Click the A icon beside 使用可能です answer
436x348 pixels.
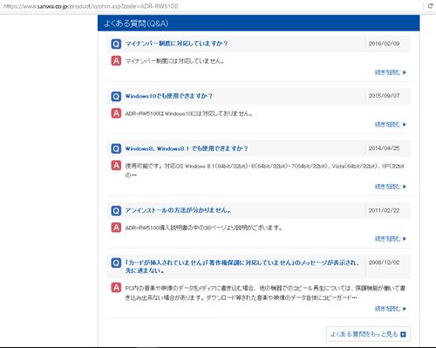(x=116, y=166)
